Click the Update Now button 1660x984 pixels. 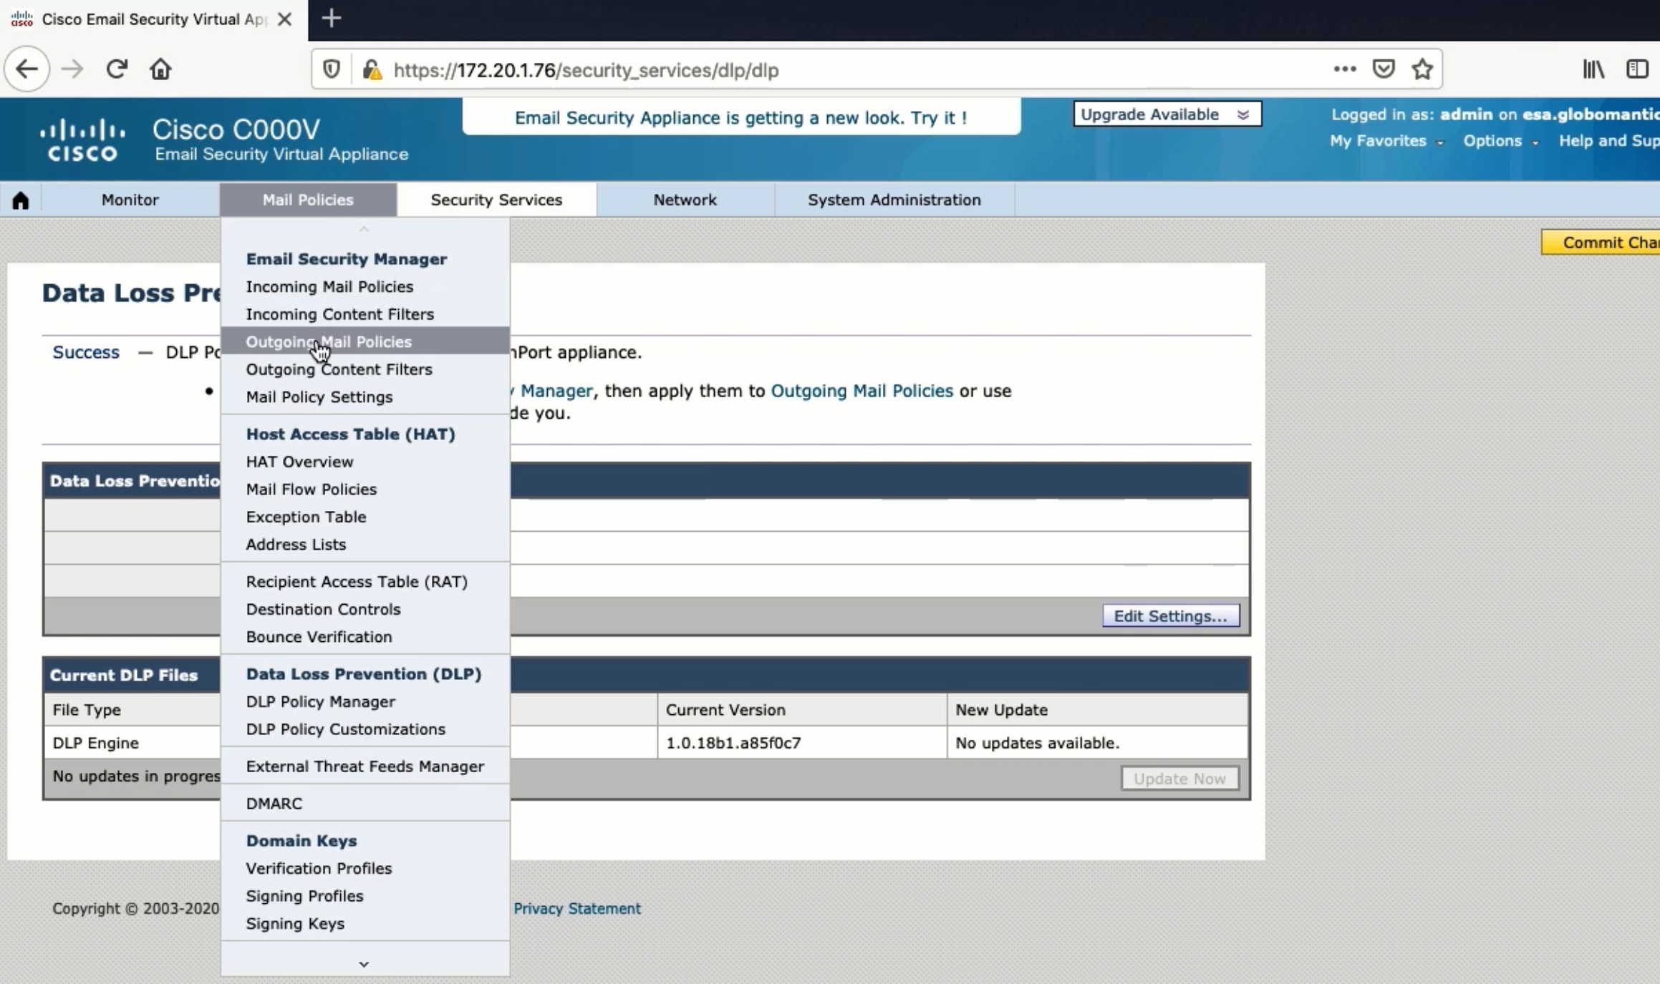click(x=1179, y=778)
